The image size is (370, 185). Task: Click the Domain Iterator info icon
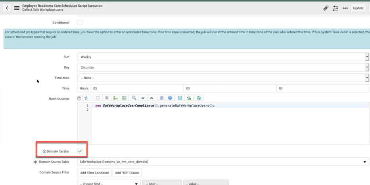[44, 152]
